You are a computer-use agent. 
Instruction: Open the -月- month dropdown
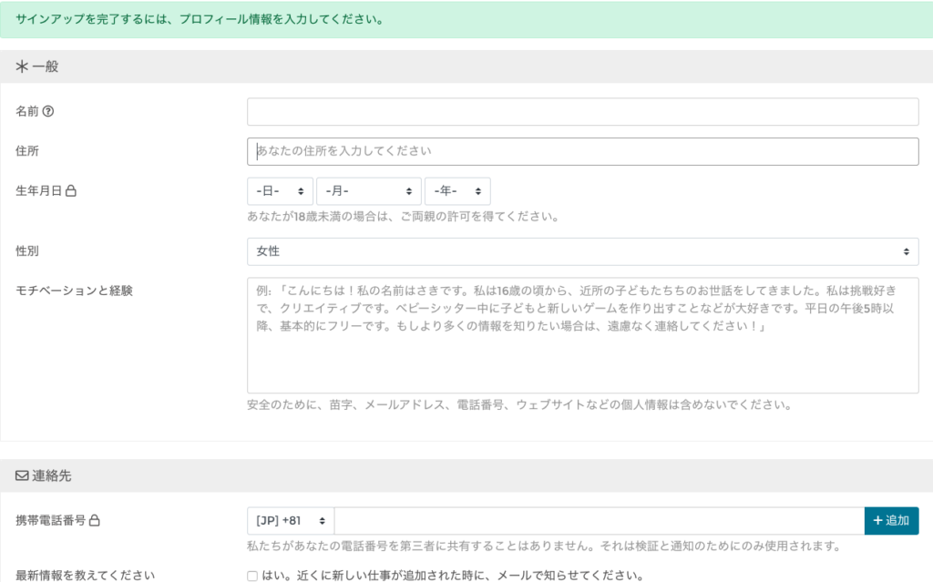click(368, 190)
